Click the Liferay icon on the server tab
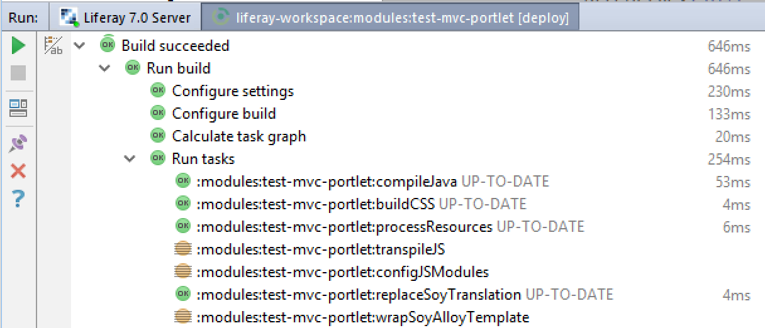 tap(69, 18)
